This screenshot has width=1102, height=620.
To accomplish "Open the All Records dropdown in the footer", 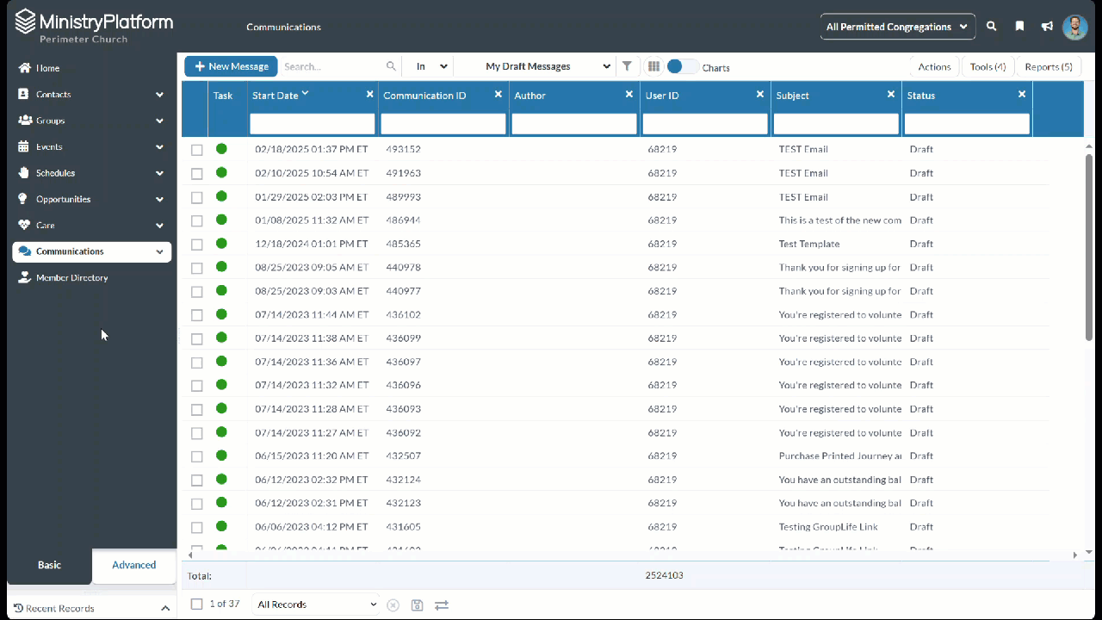I will (315, 604).
